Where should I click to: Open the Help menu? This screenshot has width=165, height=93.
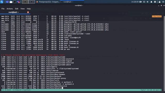[x=29, y=9]
